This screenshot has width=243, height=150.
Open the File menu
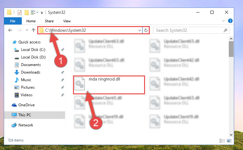pyautogui.click(x=13, y=21)
